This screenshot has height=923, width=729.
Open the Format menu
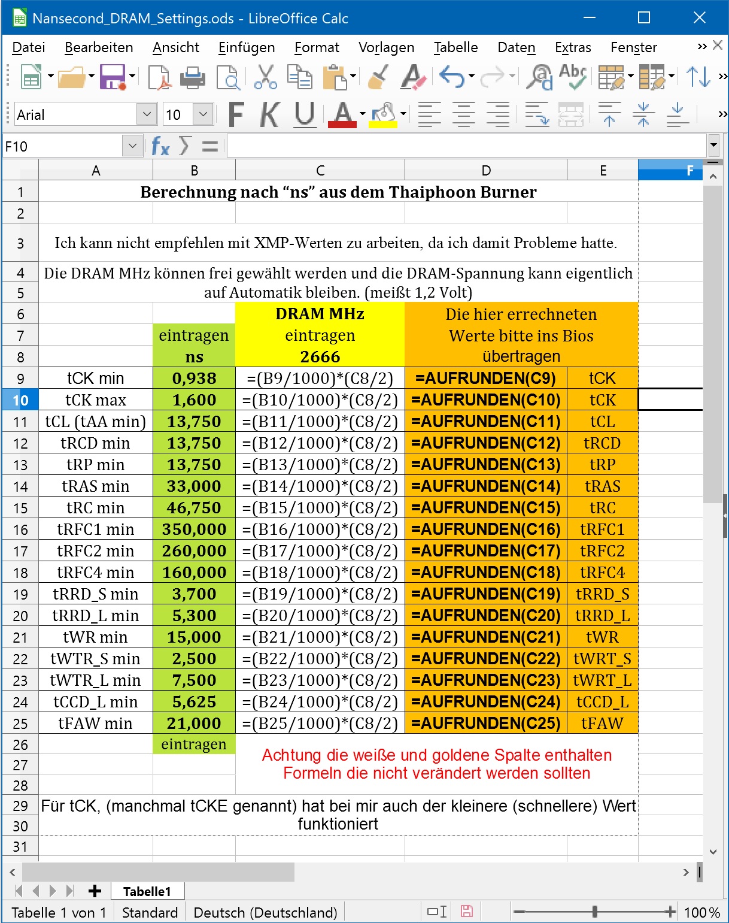coord(317,47)
